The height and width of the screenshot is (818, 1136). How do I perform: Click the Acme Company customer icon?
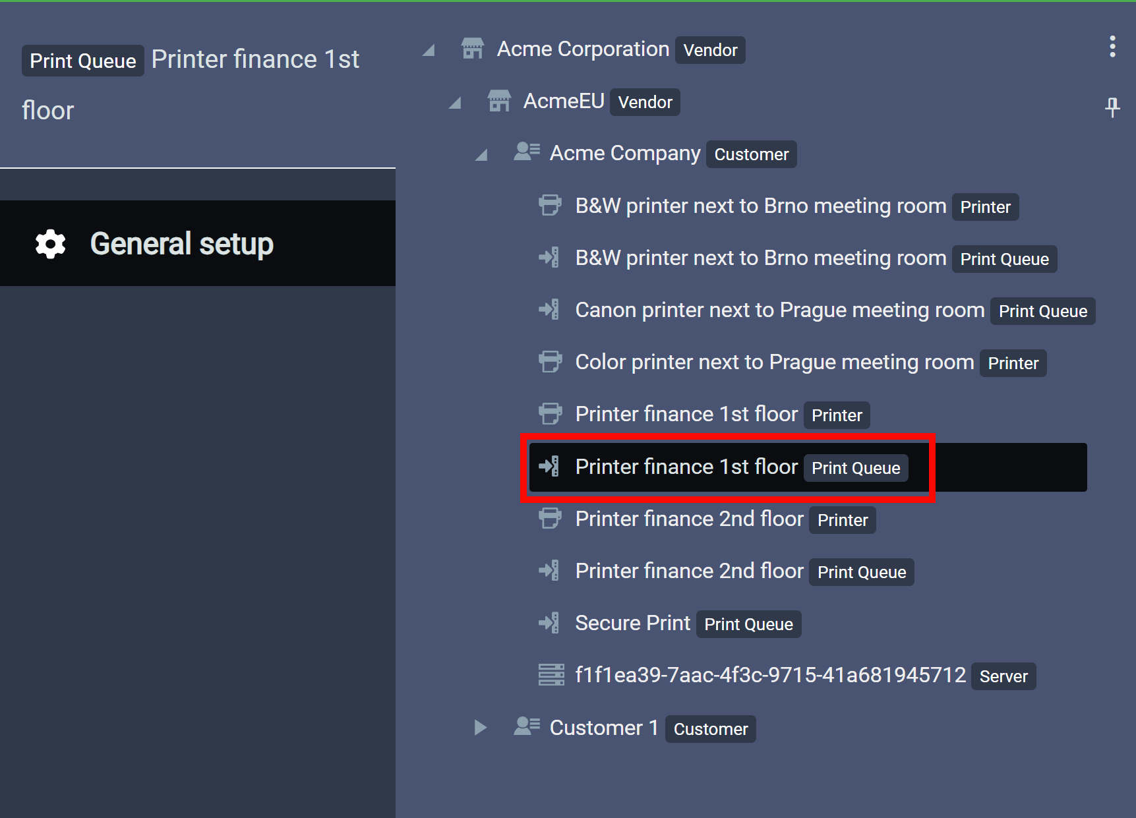pyautogui.click(x=527, y=152)
